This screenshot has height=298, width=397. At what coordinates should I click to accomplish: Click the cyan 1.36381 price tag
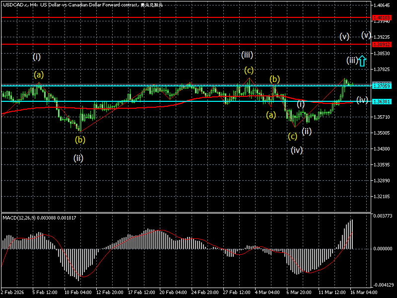(x=382, y=102)
